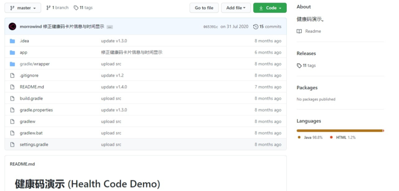Open the gradle/wrapper folder

[35, 64]
